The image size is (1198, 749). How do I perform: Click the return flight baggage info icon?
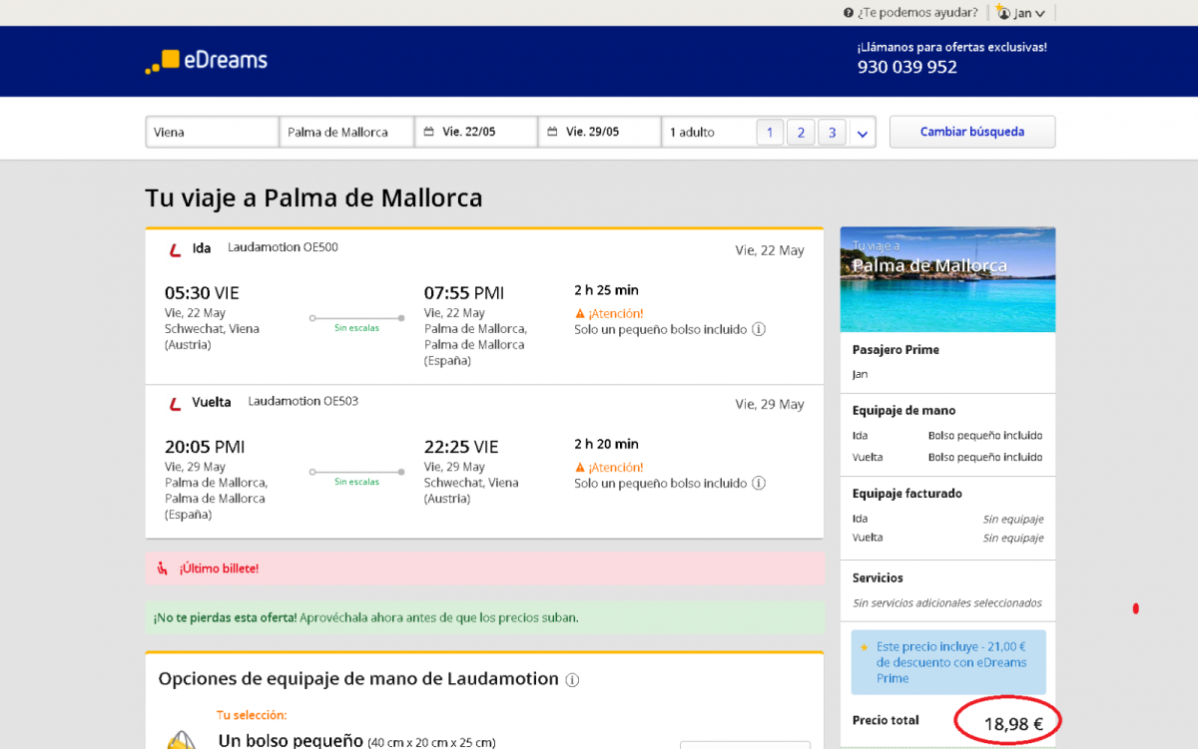759,484
